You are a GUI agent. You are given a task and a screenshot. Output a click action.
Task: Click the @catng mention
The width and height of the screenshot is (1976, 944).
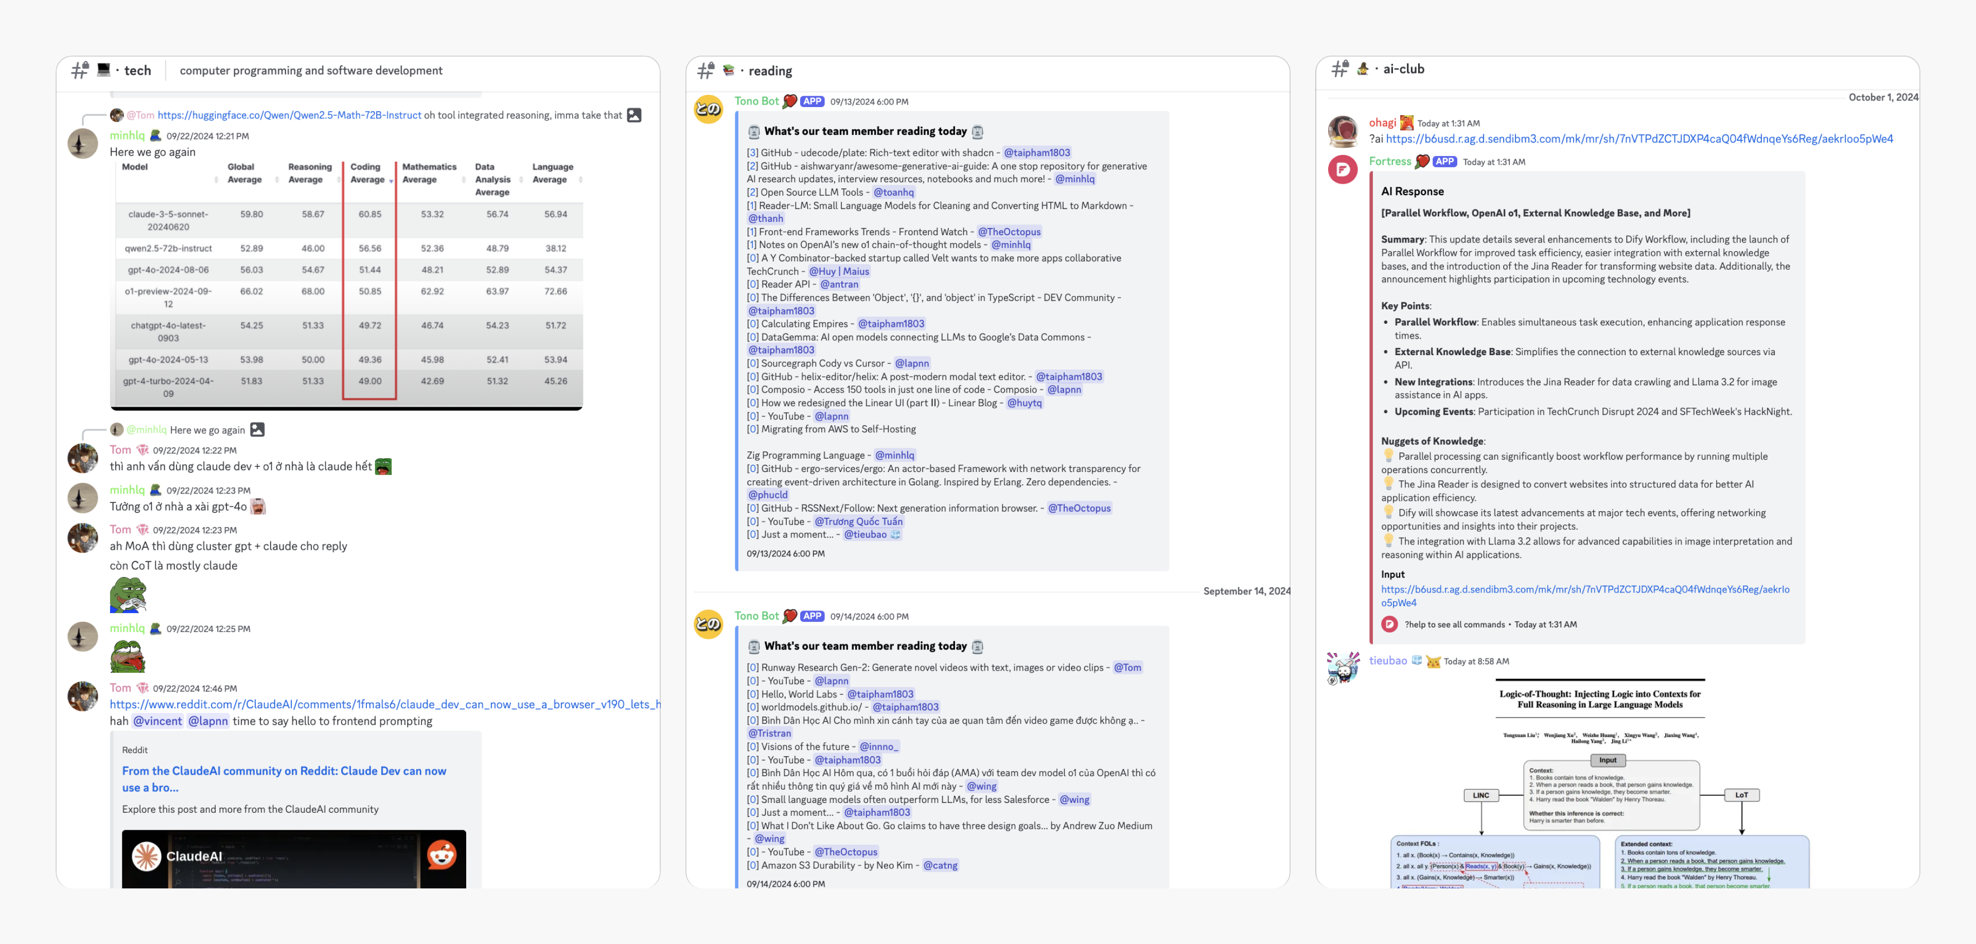(x=941, y=866)
